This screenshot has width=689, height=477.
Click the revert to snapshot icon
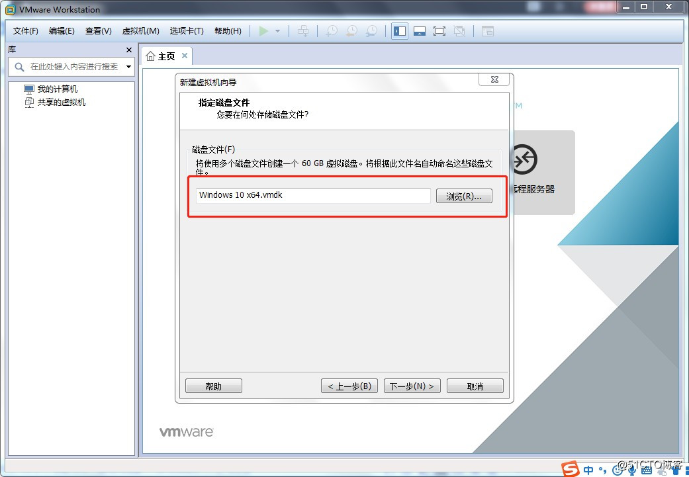click(x=351, y=31)
